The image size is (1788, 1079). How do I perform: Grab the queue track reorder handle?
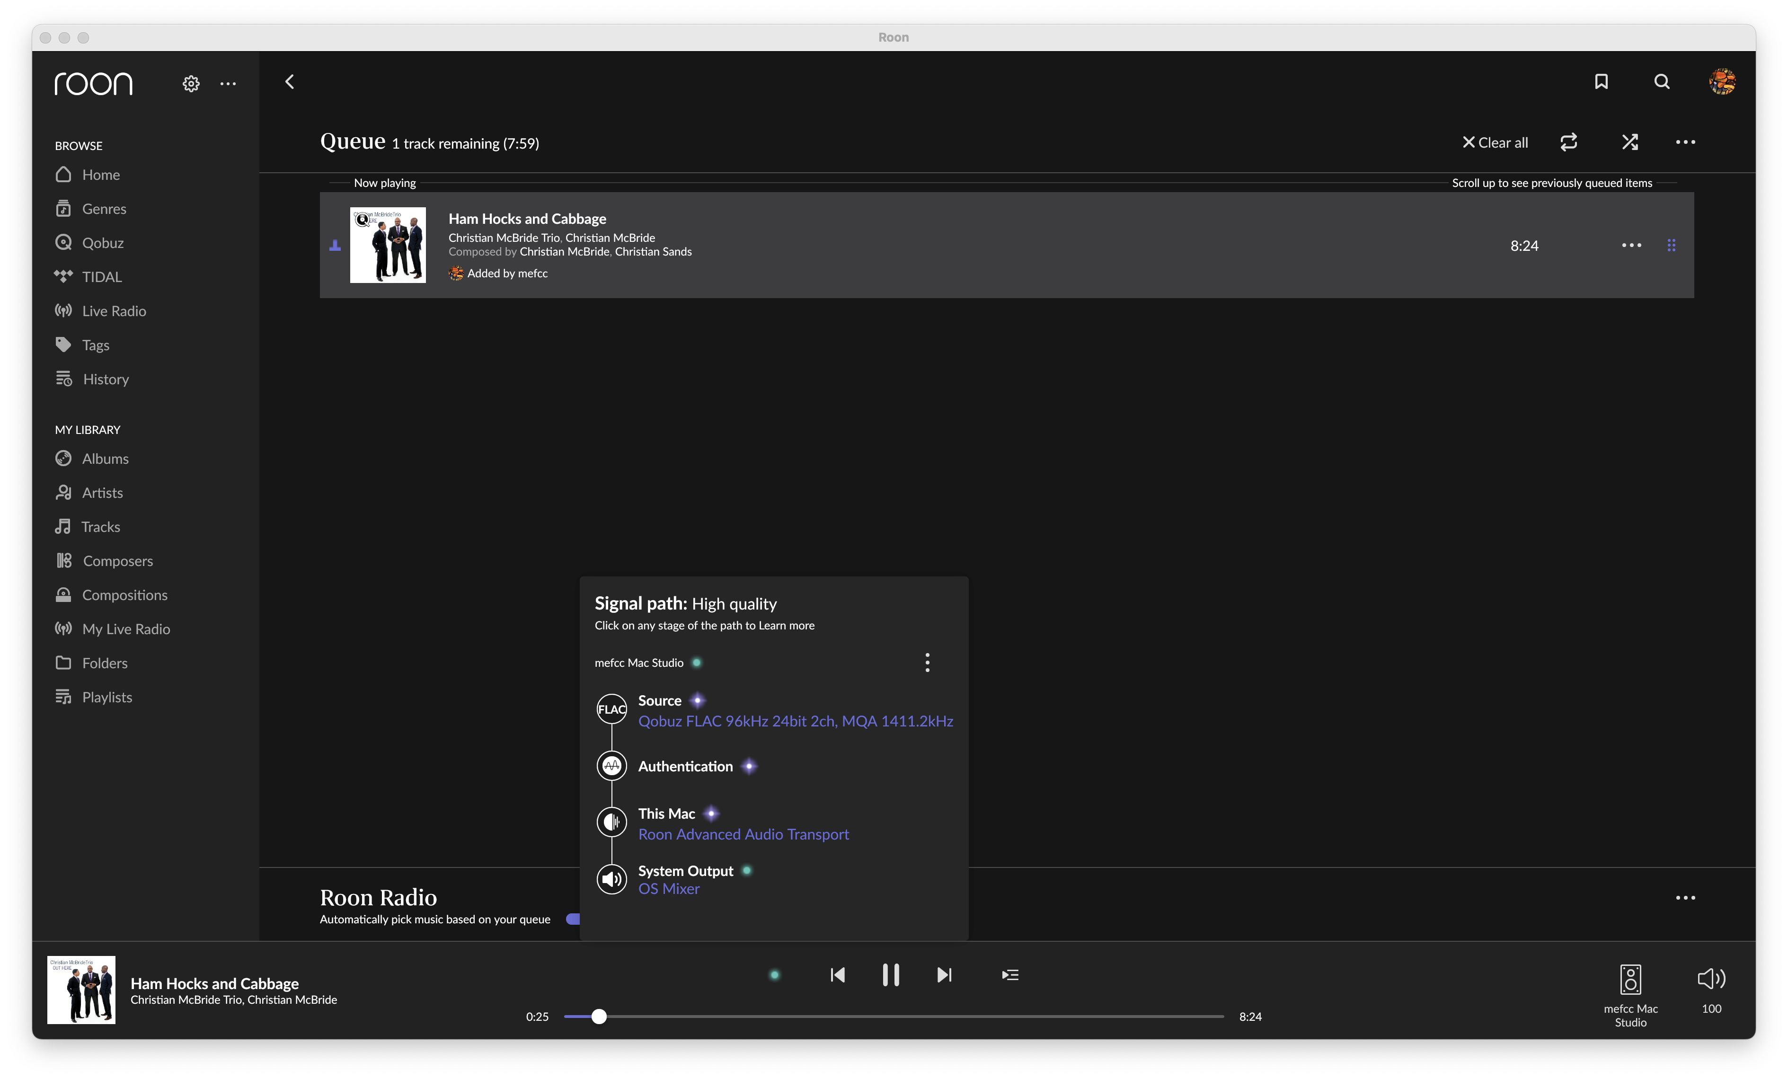(x=1671, y=245)
